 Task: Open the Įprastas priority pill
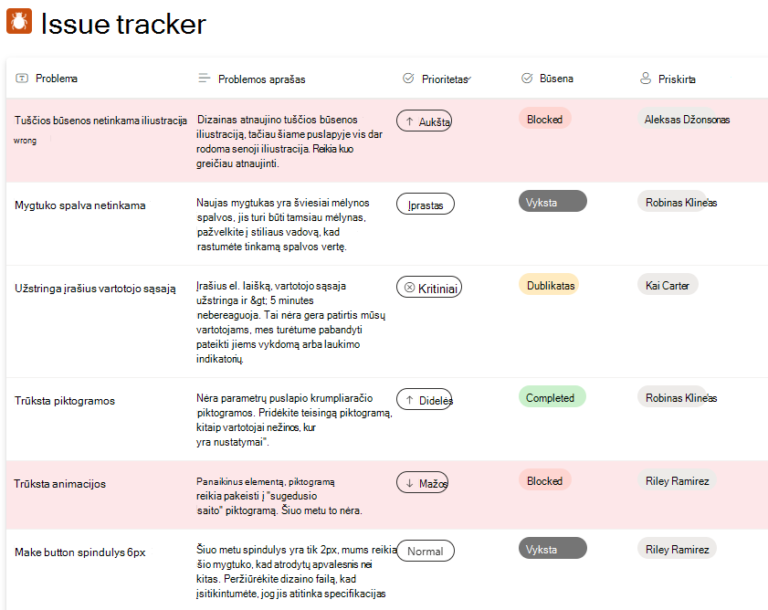click(x=426, y=205)
